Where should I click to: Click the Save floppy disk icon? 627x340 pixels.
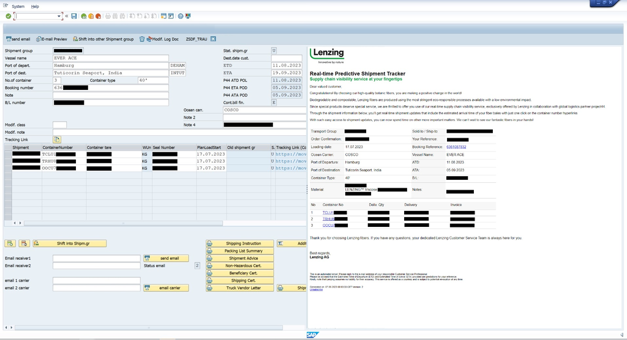coord(74,16)
